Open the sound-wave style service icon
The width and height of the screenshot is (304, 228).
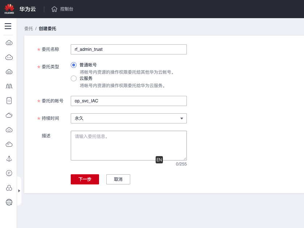8,86
